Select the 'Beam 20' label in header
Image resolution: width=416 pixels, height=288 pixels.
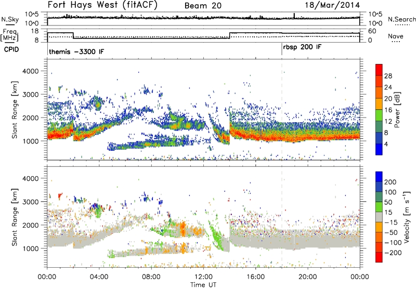(x=203, y=6)
